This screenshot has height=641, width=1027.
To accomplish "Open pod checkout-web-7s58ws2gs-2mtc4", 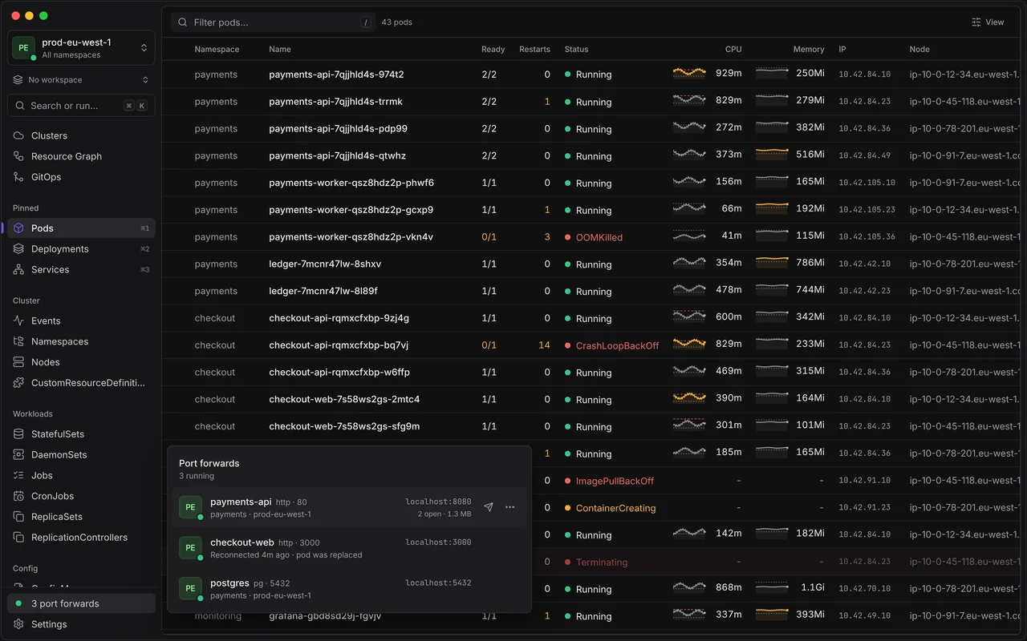I will tap(344, 400).
